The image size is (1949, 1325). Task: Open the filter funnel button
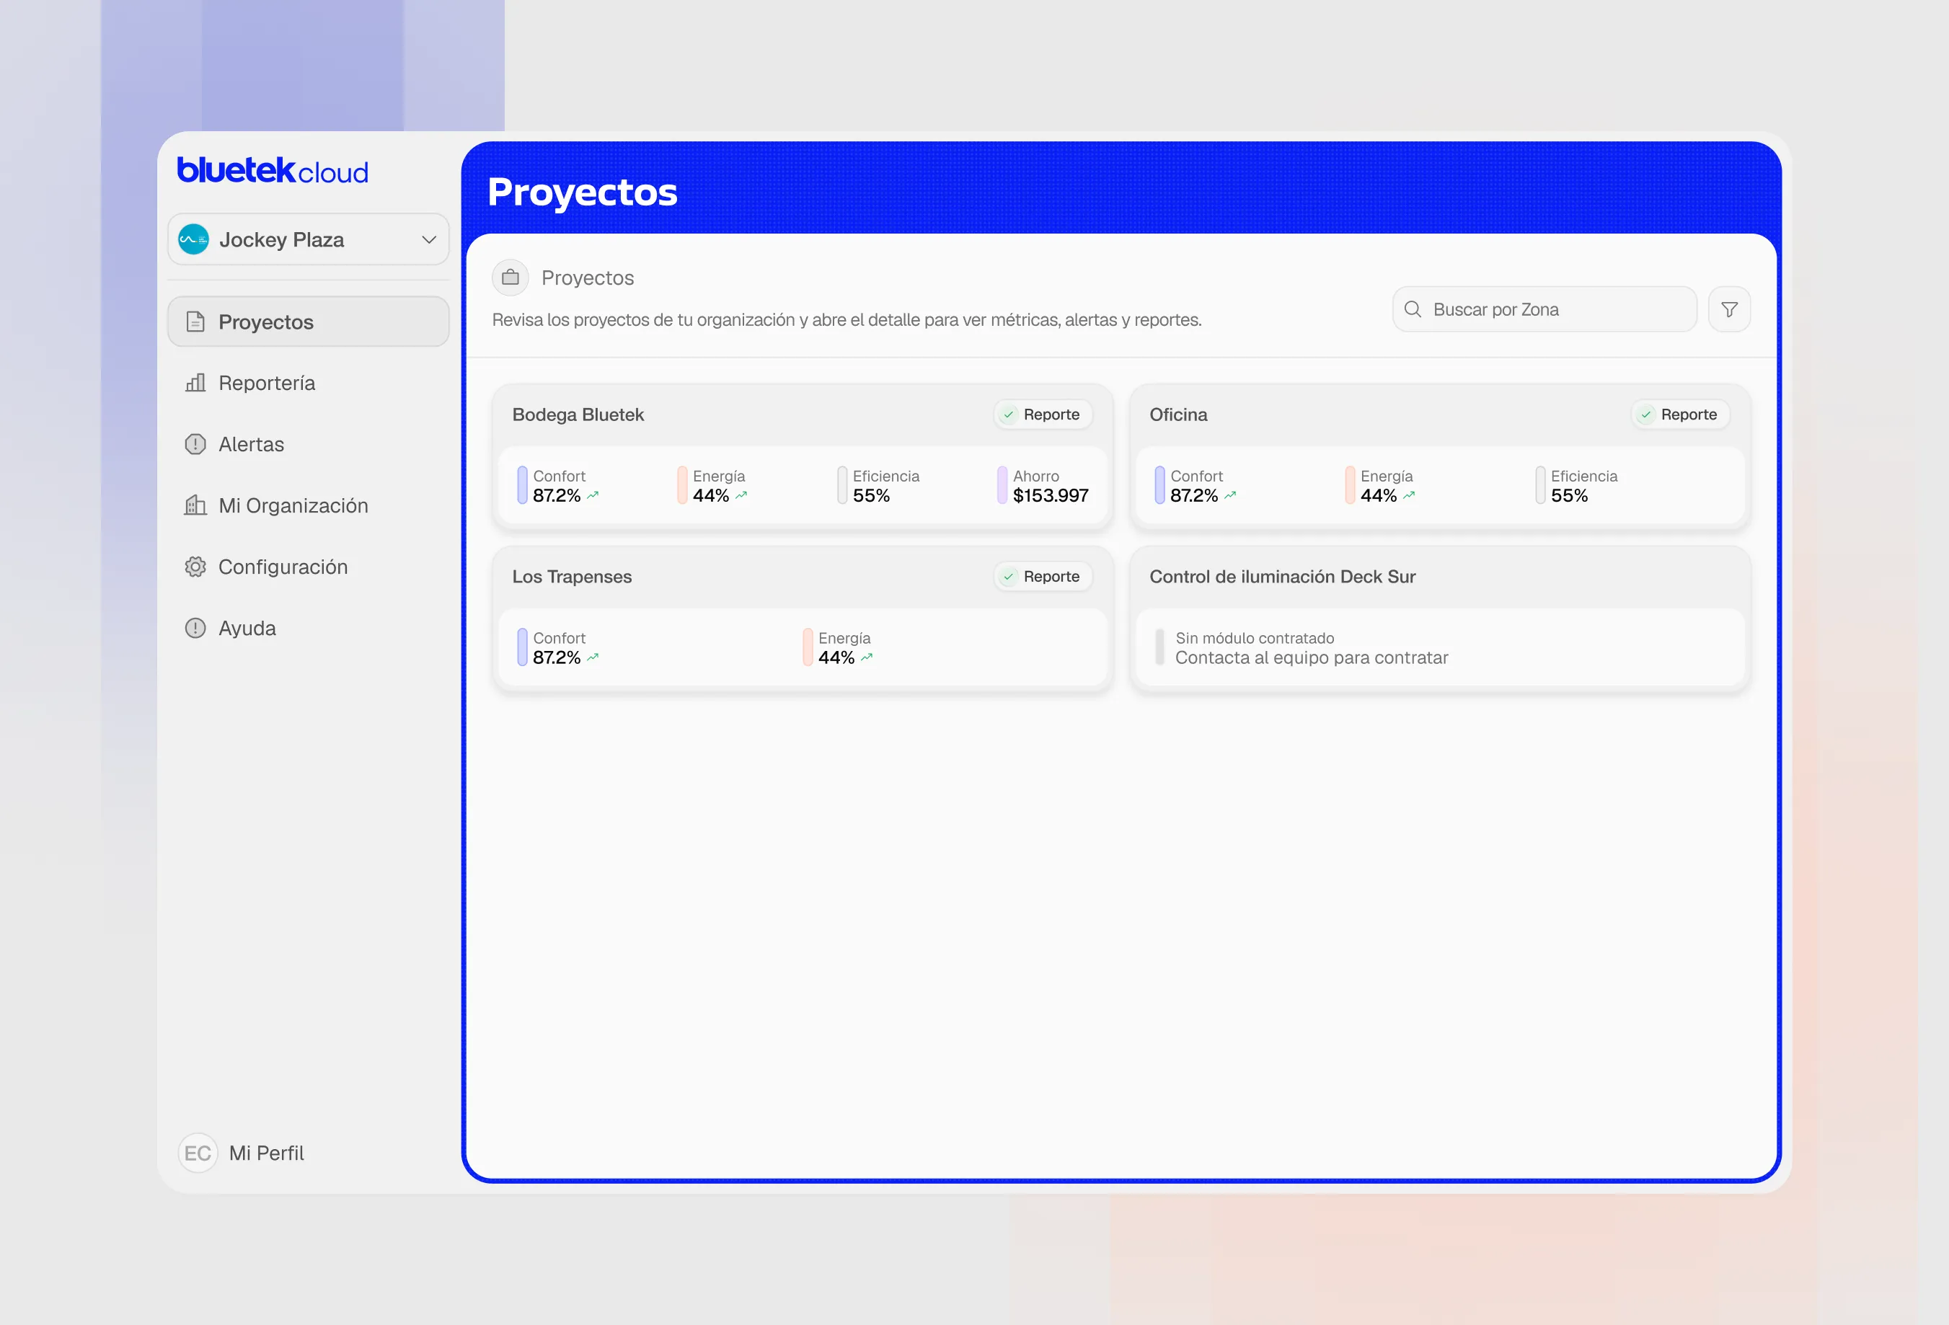tap(1729, 309)
